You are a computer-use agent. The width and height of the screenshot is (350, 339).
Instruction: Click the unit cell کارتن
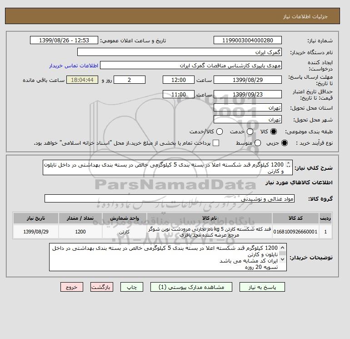[125, 232]
